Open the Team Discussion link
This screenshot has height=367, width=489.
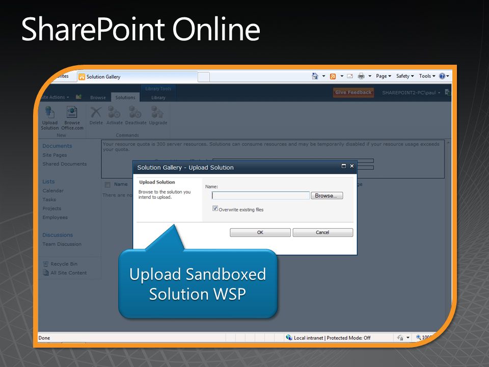tap(62, 244)
